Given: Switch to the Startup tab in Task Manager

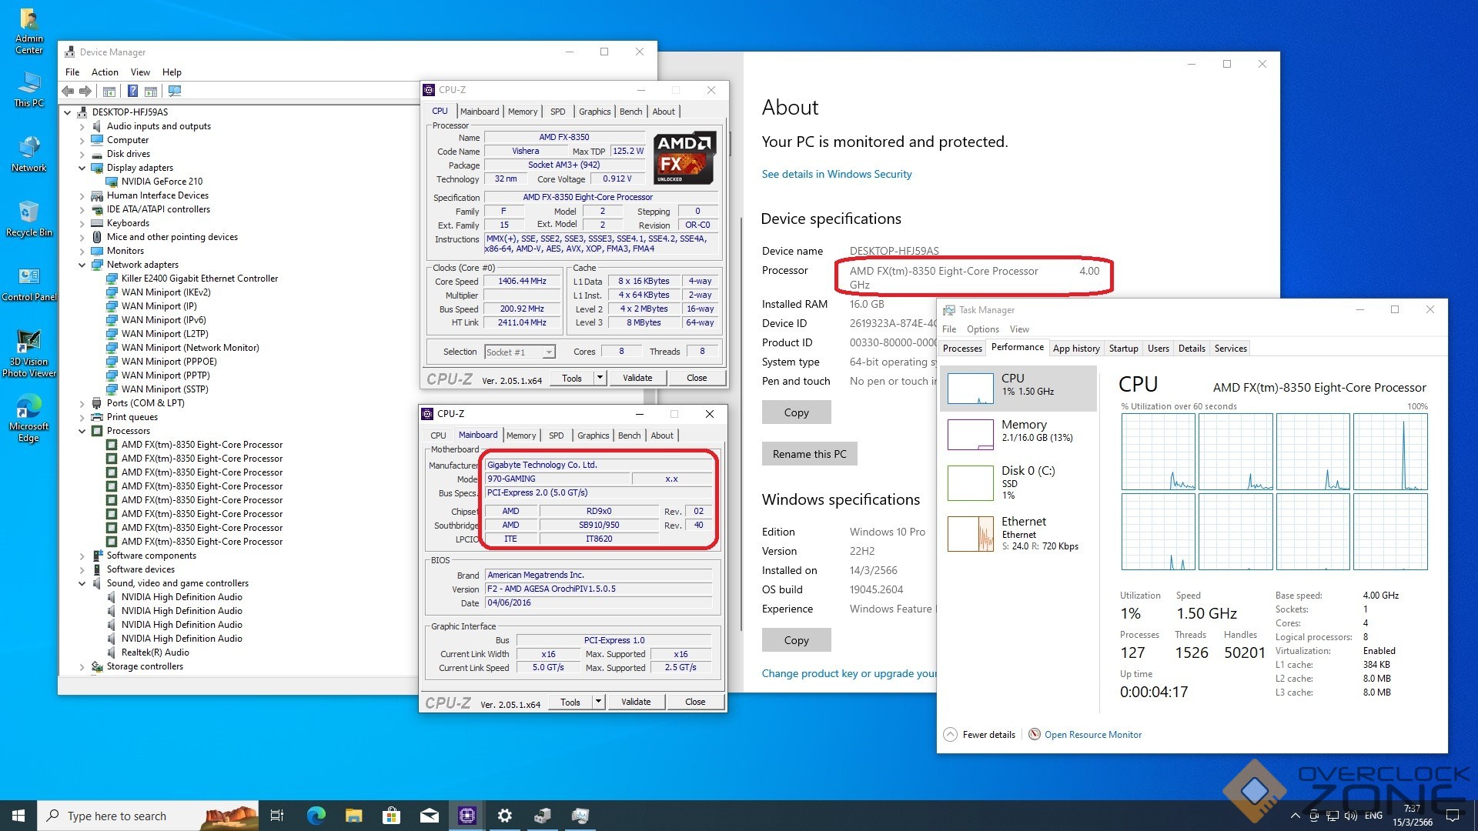Looking at the screenshot, I should pyautogui.click(x=1123, y=349).
